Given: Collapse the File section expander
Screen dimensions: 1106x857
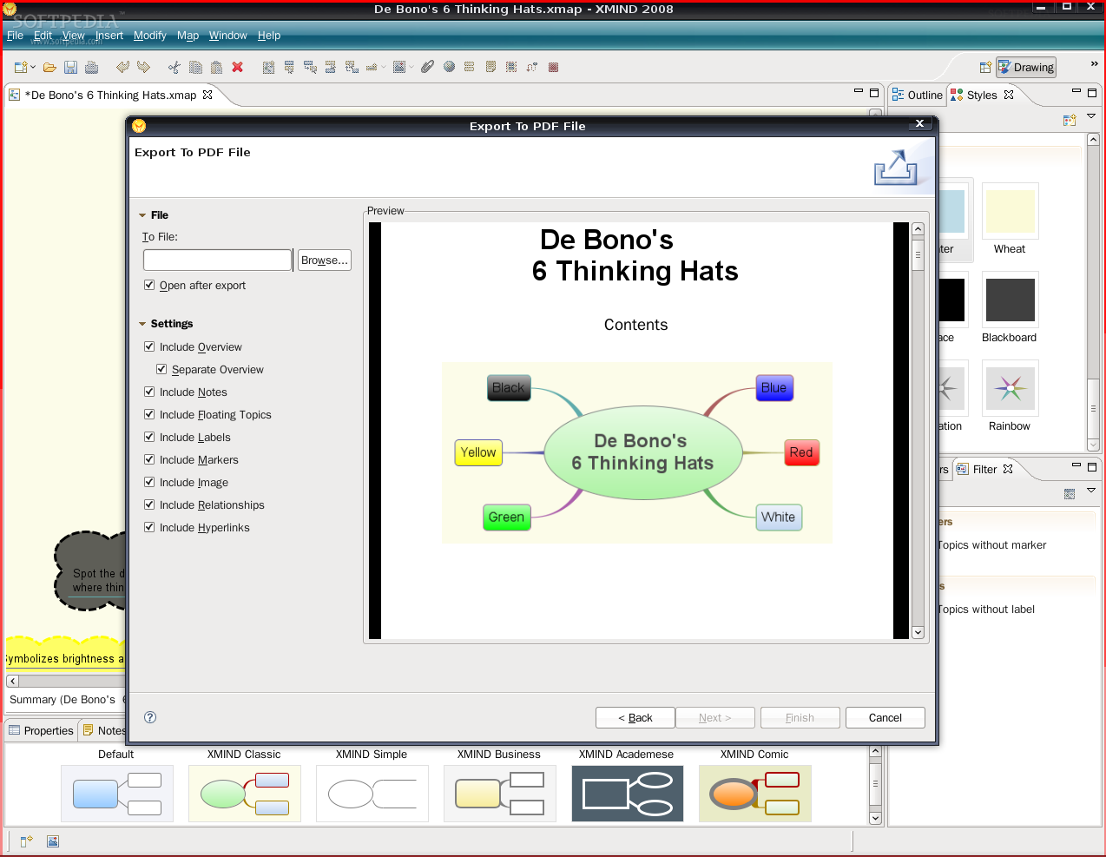Looking at the screenshot, I should point(142,215).
